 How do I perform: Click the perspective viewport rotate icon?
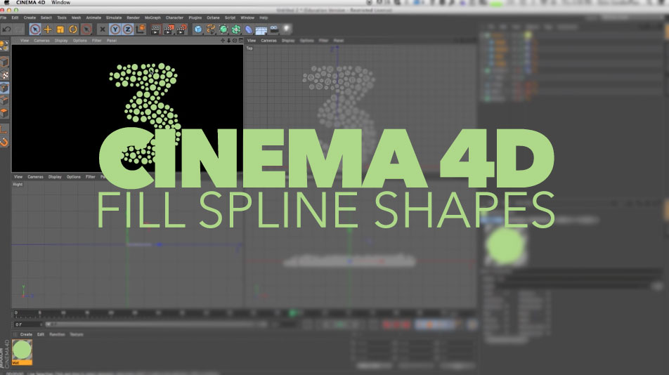tap(235, 41)
